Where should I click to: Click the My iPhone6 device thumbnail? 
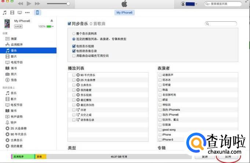point(7,24)
